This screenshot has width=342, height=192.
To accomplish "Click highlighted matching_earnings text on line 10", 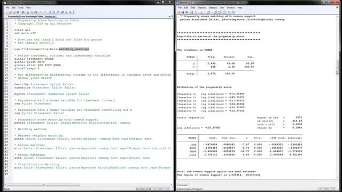I will point(74,49).
